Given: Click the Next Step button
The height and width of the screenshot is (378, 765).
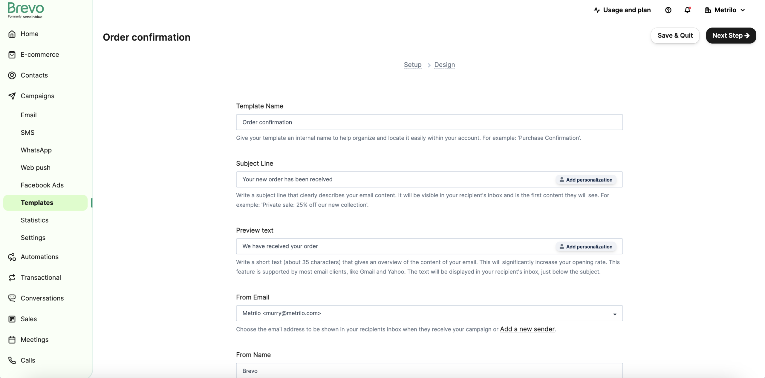Looking at the screenshot, I should click(731, 36).
